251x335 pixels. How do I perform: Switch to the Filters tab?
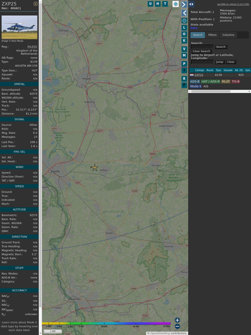tap(212, 35)
